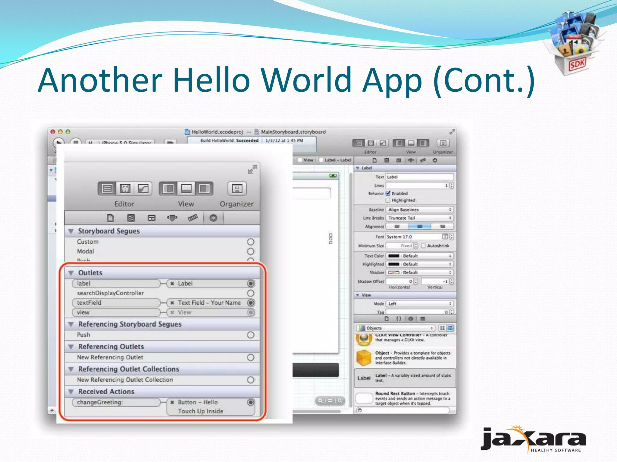Disconnect Text Field - Your Name with its x
Viewport: 617px width, 462px height.
point(172,303)
